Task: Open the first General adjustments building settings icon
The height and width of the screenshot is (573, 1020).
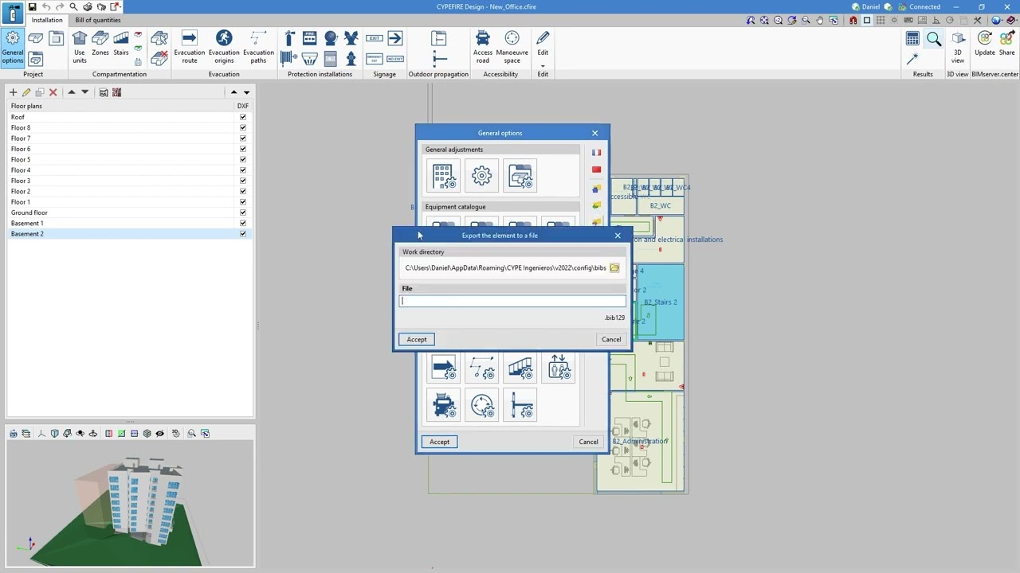Action: point(444,176)
